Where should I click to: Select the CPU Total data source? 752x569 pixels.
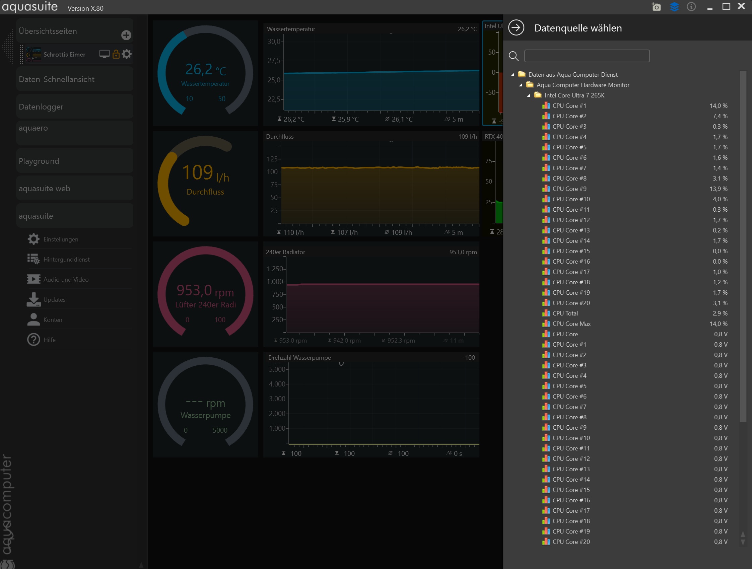[565, 313]
